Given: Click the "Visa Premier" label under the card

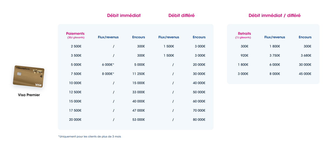Looking at the screenshot, I should 29,95.
